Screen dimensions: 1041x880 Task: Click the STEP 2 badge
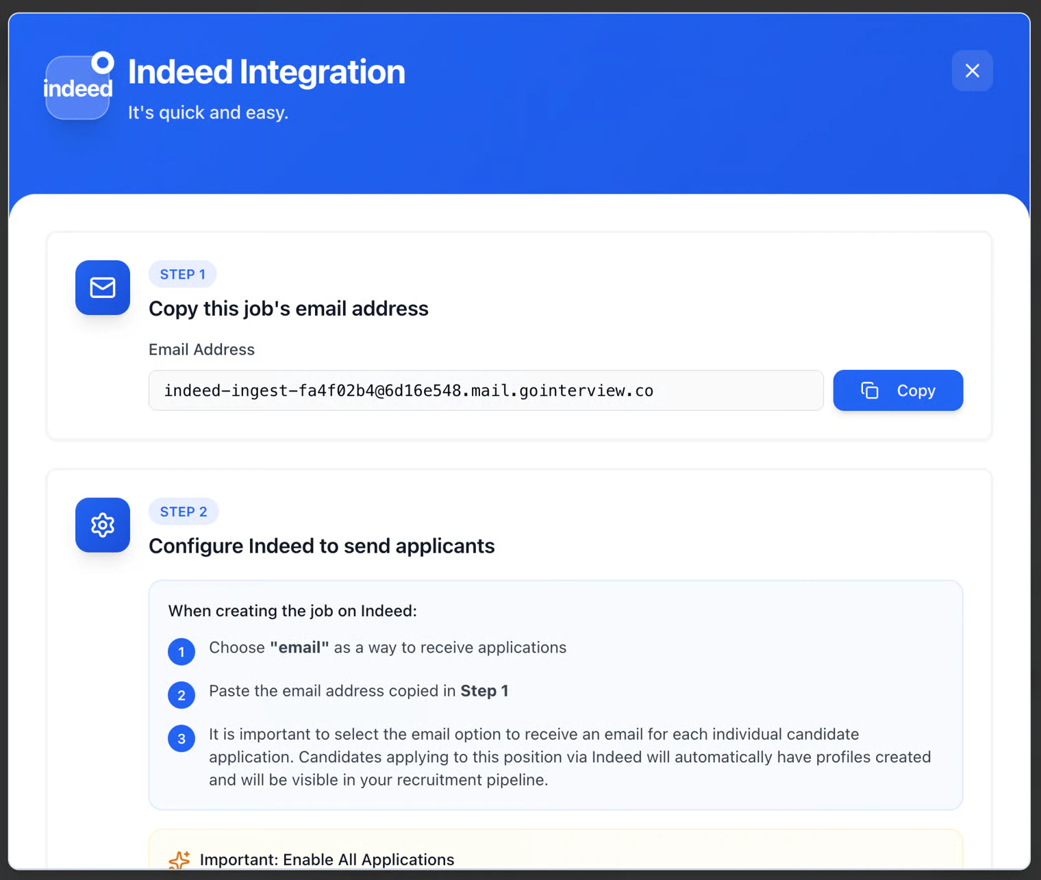(x=184, y=512)
